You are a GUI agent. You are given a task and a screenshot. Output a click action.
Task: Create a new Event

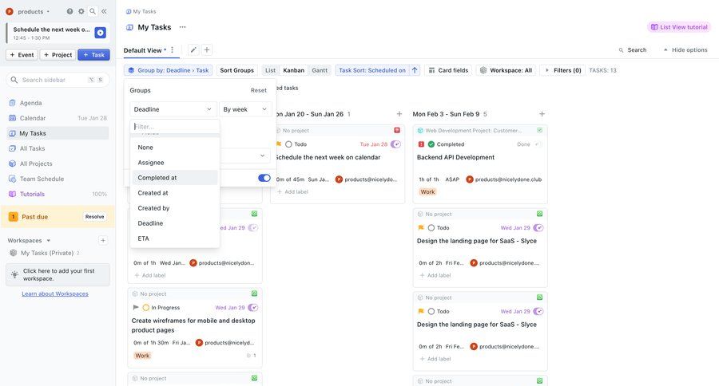point(22,54)
